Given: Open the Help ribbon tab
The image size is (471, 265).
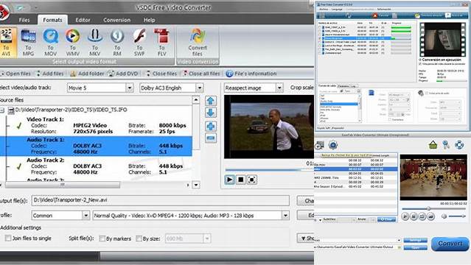Looking at the screenshot, I should (149, 20).
